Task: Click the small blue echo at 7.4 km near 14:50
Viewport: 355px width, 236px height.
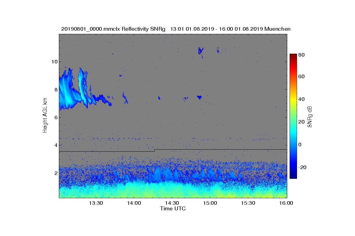Action: click(199, 97)
